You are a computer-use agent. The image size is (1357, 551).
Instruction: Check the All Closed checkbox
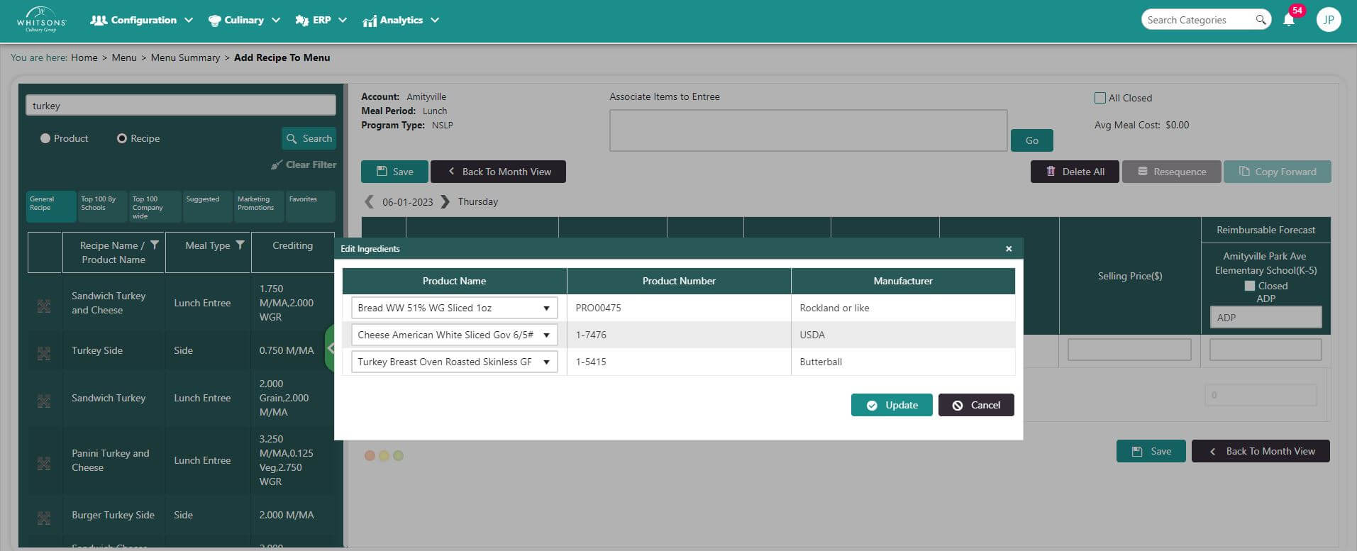click(1100, 98)
